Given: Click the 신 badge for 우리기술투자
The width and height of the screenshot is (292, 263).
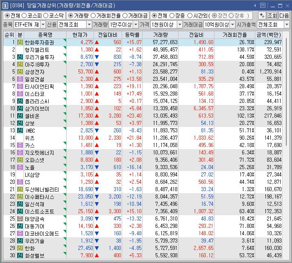Looking at the screenshot, I should pos(20,57).
